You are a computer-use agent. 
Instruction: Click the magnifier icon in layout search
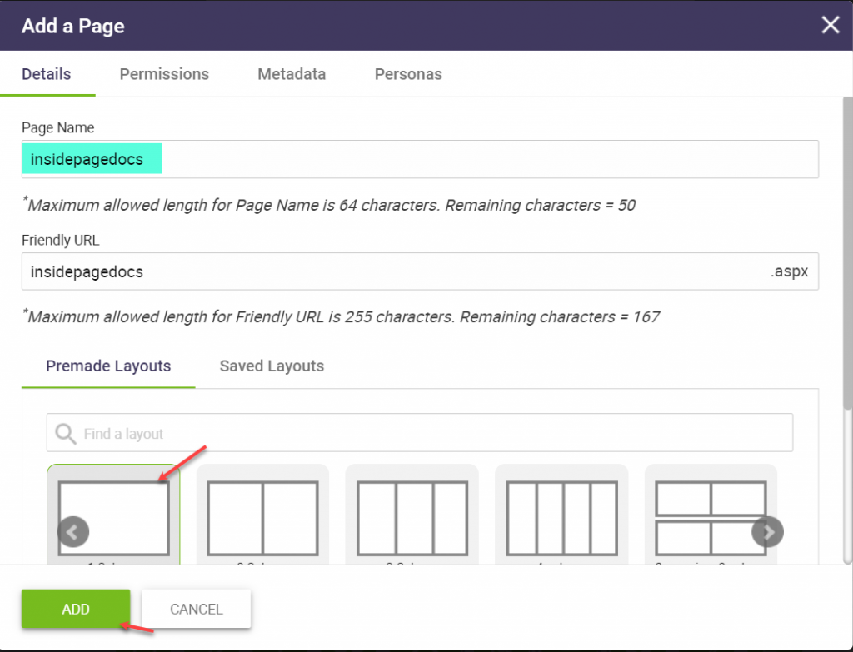pos(65,434)
